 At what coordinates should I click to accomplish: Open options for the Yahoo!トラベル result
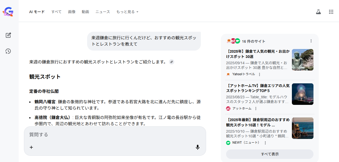click(260, 74)
